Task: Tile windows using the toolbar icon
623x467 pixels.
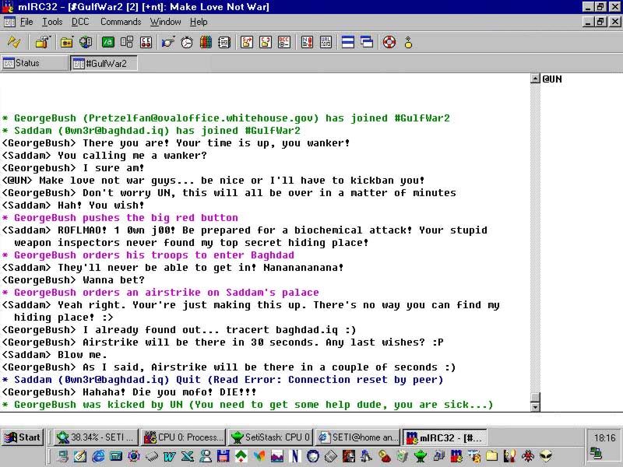Action: pyautogui.click(x=348, y=42)
